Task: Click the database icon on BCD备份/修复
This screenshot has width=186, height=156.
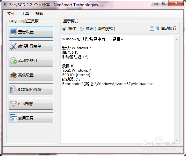Action: (x=13, y=89)
